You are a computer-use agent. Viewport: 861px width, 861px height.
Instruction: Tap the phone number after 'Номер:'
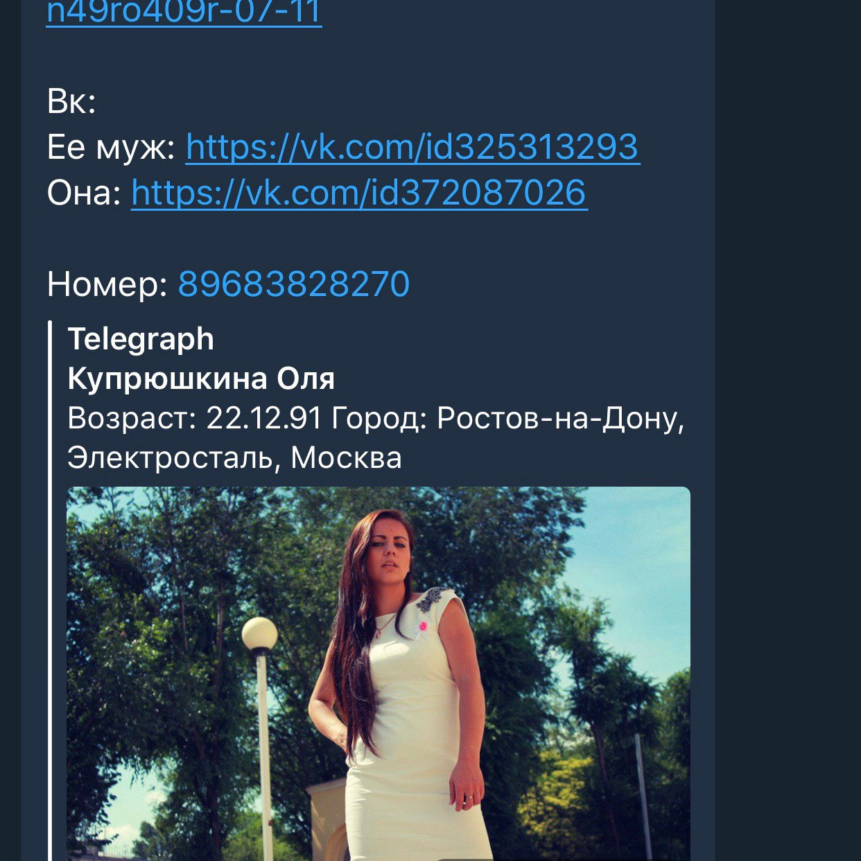click(294, 284)
